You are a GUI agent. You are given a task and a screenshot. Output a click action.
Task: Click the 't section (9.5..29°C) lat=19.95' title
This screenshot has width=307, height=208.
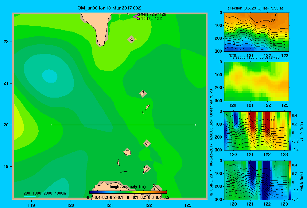tap(255, 8)
